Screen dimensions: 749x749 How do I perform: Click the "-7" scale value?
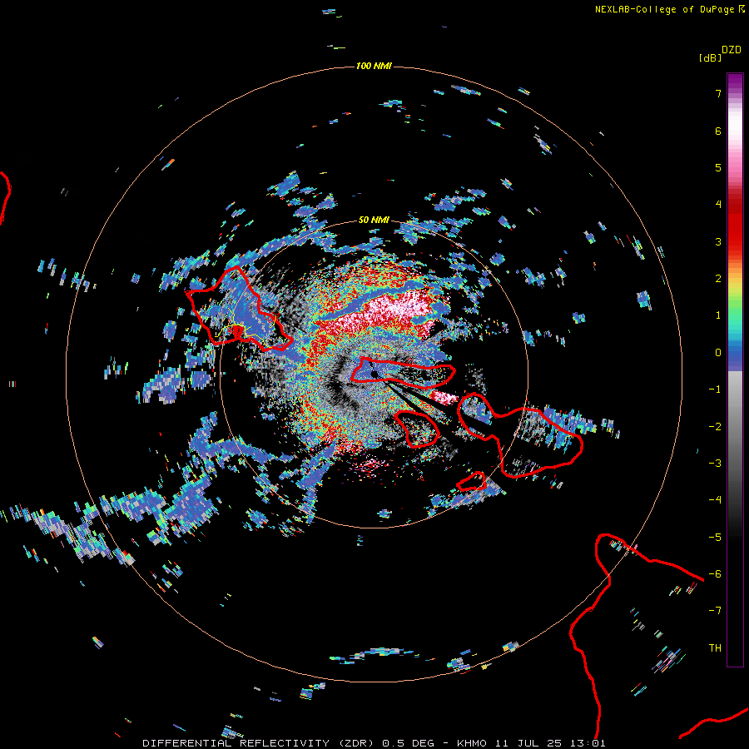(715, 611)
